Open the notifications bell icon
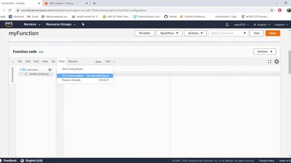Screen dimensions: 291x163 (x=227, y=24)
